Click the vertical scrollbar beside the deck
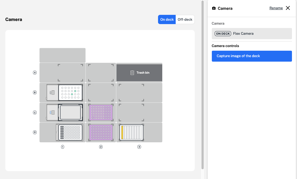Image resolution: width=297 pixels, height=179 pixels. point(203,84)
